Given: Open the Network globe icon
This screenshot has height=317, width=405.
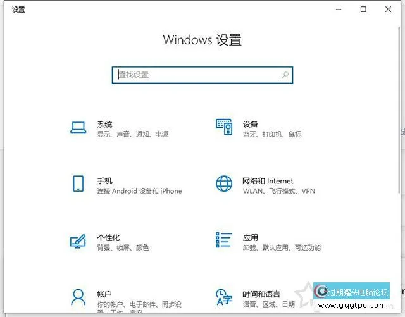Looking at the screenshot, I should coord(224,183).
